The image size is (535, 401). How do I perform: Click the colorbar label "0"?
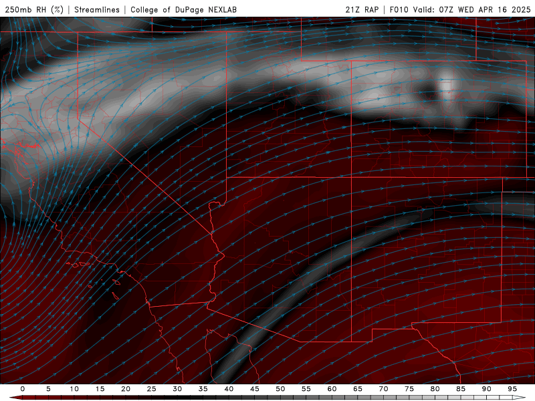pyautogui.click(x=23, y=389)
